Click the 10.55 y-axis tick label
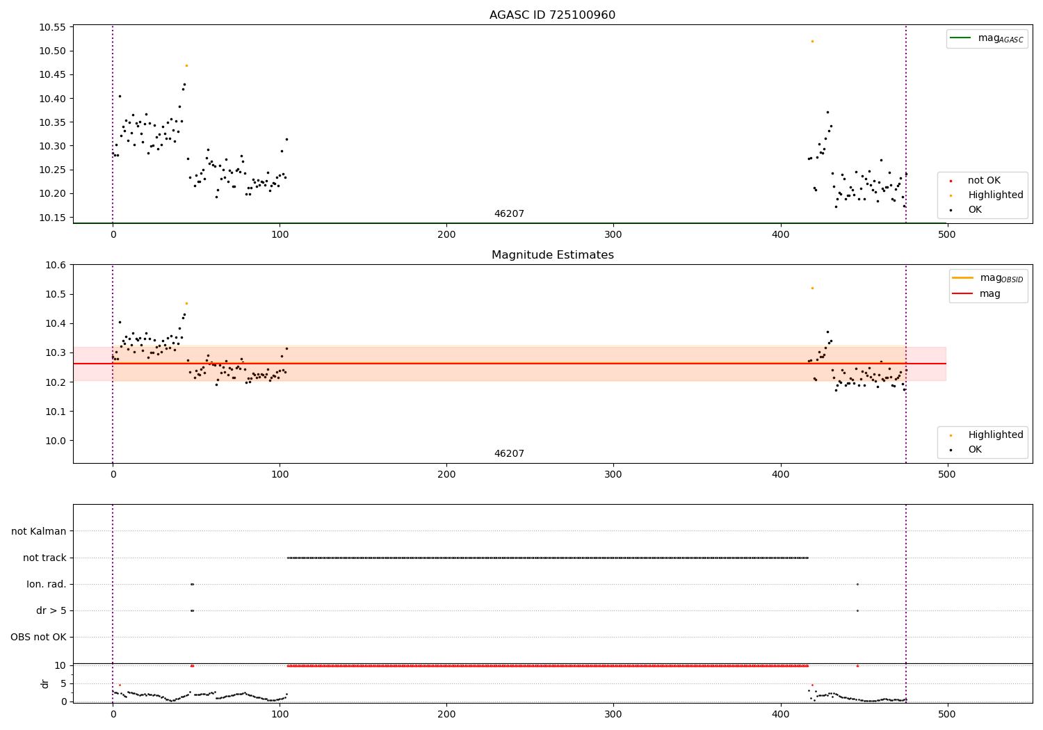1043x730 pixels. tap(52, 28)
